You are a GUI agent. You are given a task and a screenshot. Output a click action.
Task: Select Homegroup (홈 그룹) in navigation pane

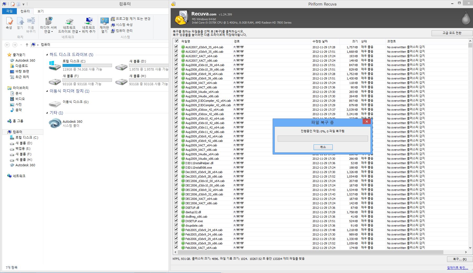[18, 121]
